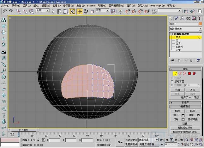204x148 pixels.
Task: Open the 修改器 menu
Action: [69, 5]
